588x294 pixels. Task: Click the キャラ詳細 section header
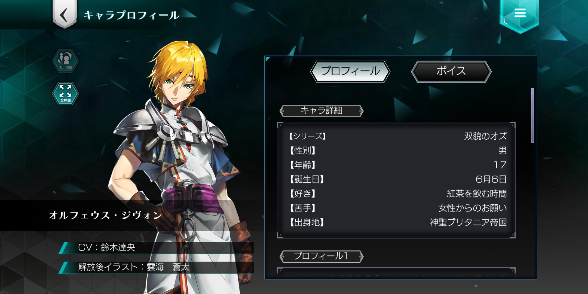tap(321, 111)
